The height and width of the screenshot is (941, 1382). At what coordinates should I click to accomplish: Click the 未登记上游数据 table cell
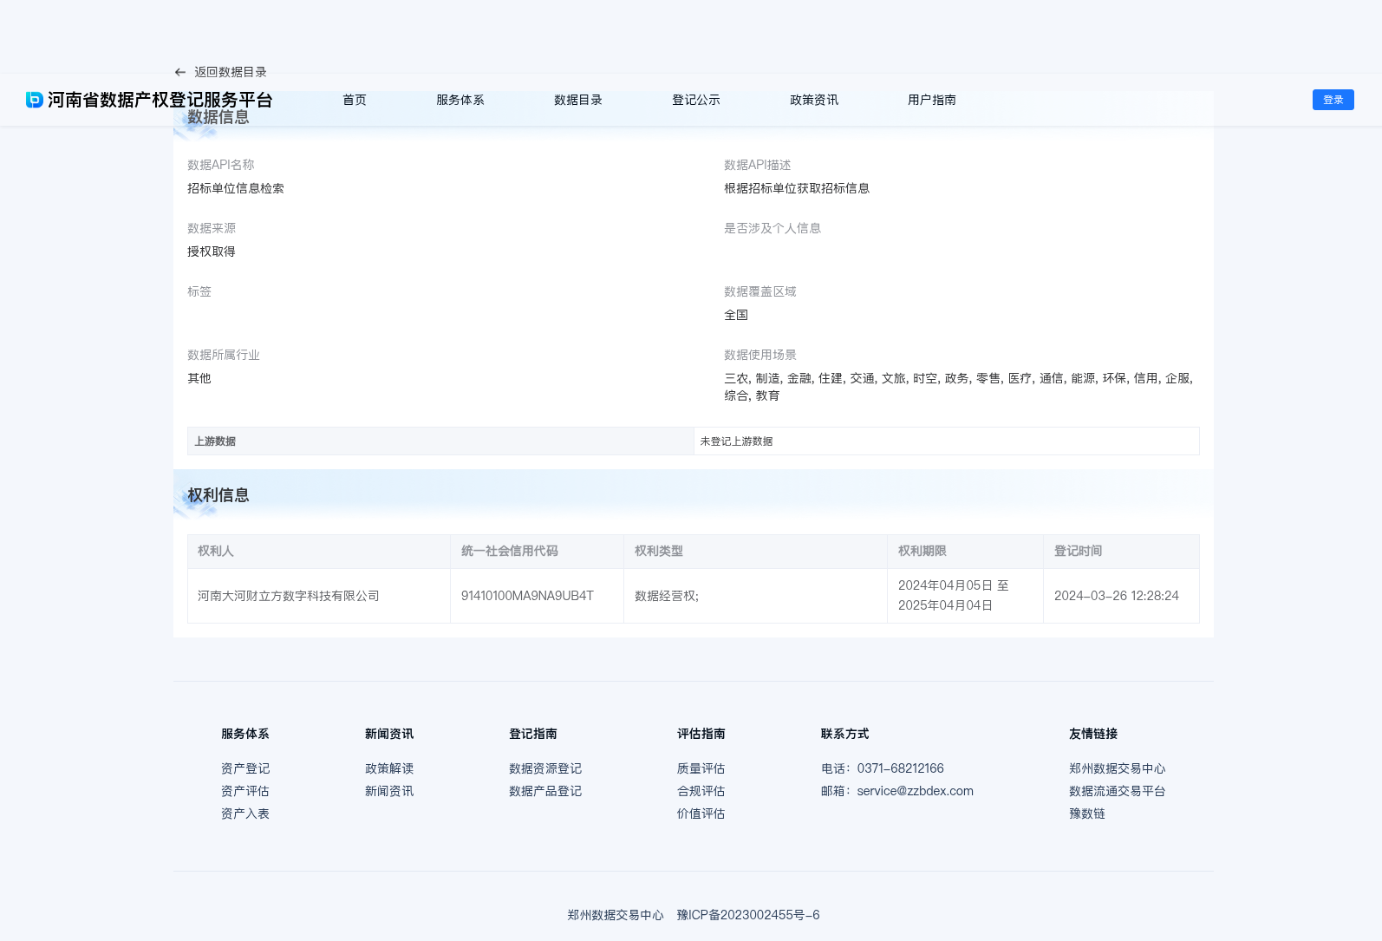point(946,441)
